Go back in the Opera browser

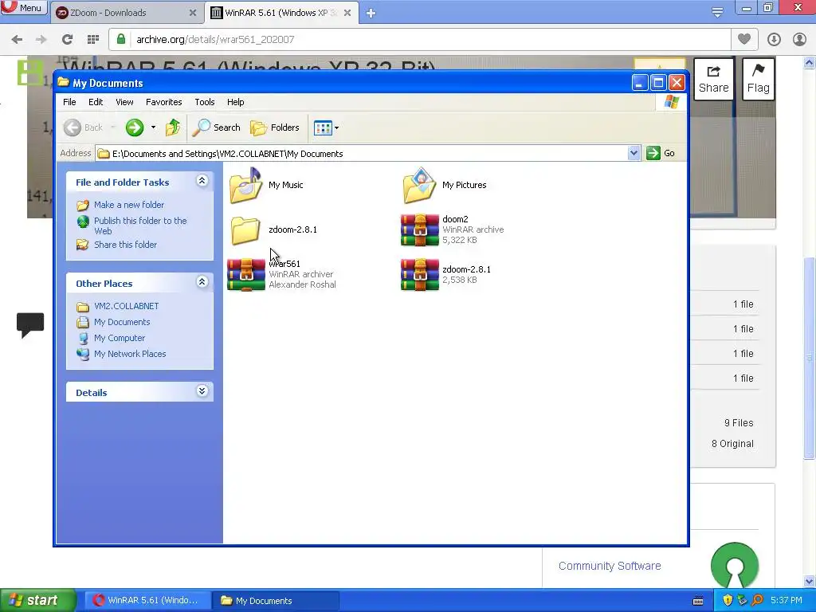point(18,40)
